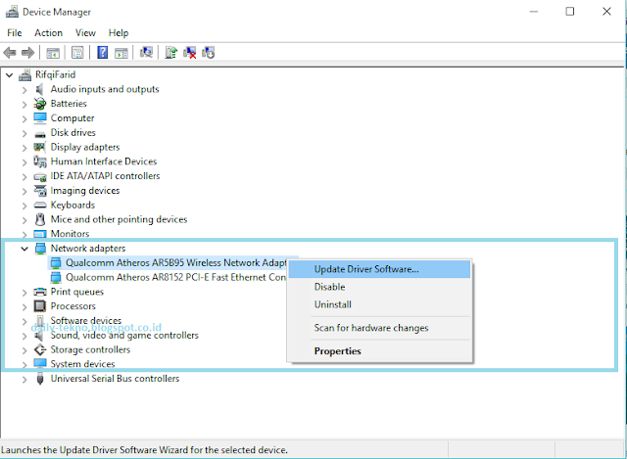The height and width of the screenshot is (459, 627).
Task: Open the File menu
Action: tap(15, 32)
